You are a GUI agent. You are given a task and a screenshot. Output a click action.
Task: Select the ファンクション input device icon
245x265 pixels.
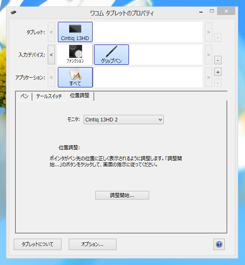pyautogui.click(x=75, y=55)
